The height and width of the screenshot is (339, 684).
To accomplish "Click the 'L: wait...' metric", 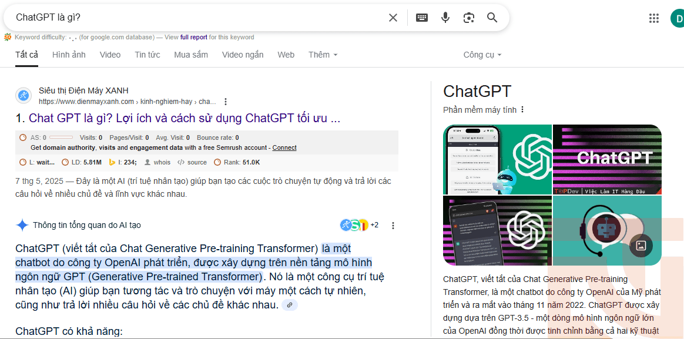I will (38, 162).
